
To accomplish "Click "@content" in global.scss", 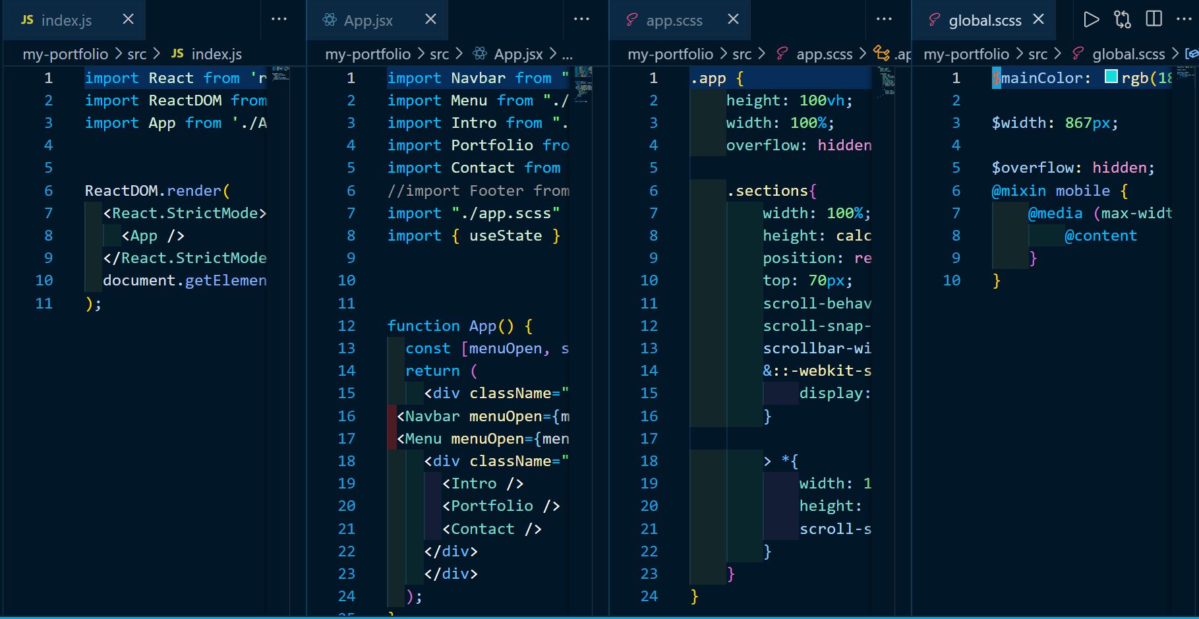I will (1101, 235).
